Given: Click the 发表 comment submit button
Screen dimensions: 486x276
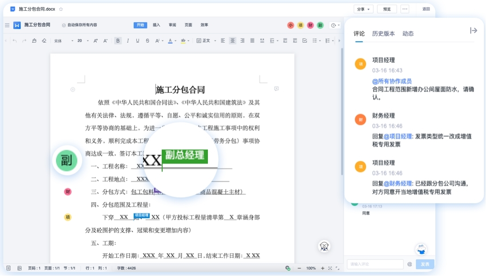Looking at the screenshot, I should click(425, 264).
